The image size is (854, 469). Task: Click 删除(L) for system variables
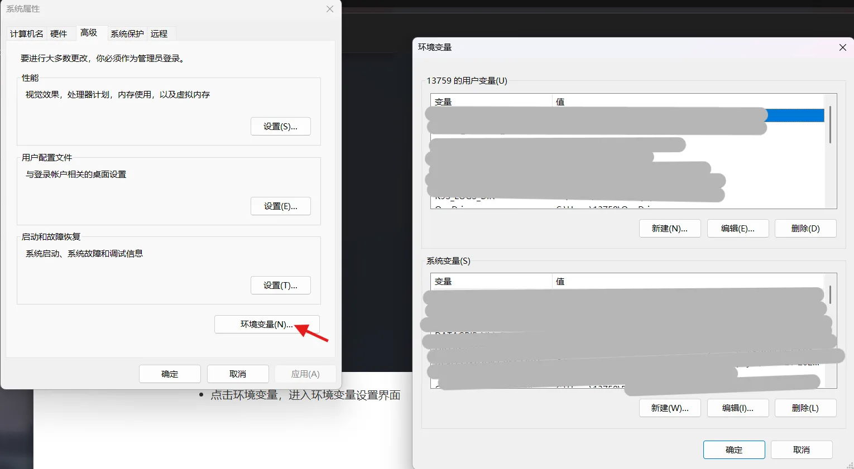click(805, 408)
